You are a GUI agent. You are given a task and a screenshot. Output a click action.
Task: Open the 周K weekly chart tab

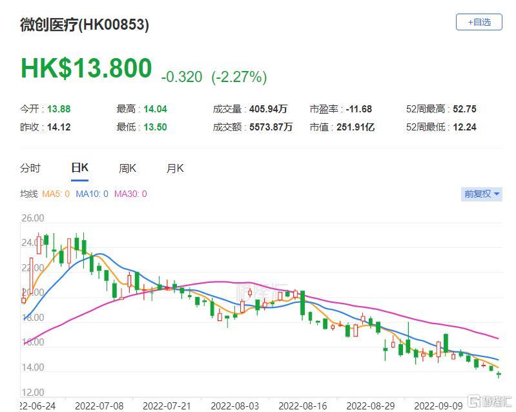[127, 168]
